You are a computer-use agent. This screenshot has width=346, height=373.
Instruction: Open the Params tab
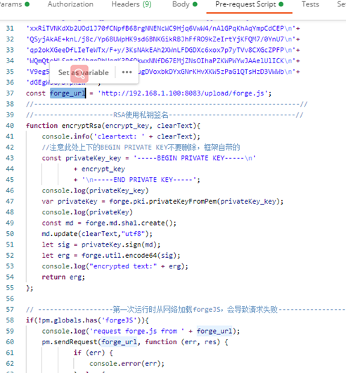pos(14,4)
